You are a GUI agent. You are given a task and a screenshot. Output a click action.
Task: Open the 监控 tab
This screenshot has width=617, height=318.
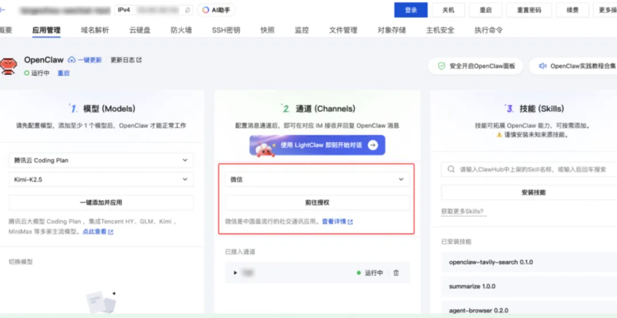coord(302,30)
